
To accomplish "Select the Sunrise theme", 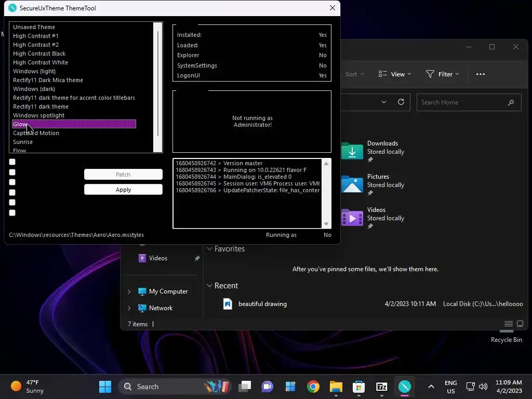I will (x=23, y=142).
